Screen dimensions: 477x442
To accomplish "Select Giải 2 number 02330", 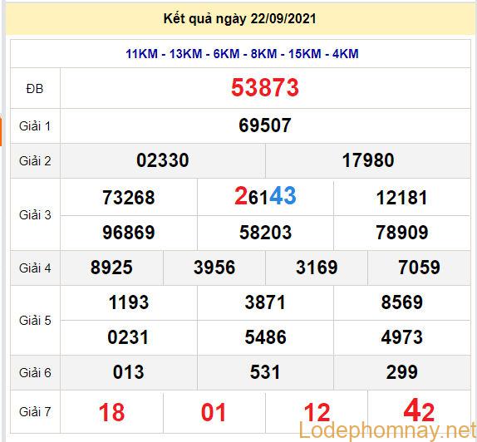I will [x=163, y=160].
